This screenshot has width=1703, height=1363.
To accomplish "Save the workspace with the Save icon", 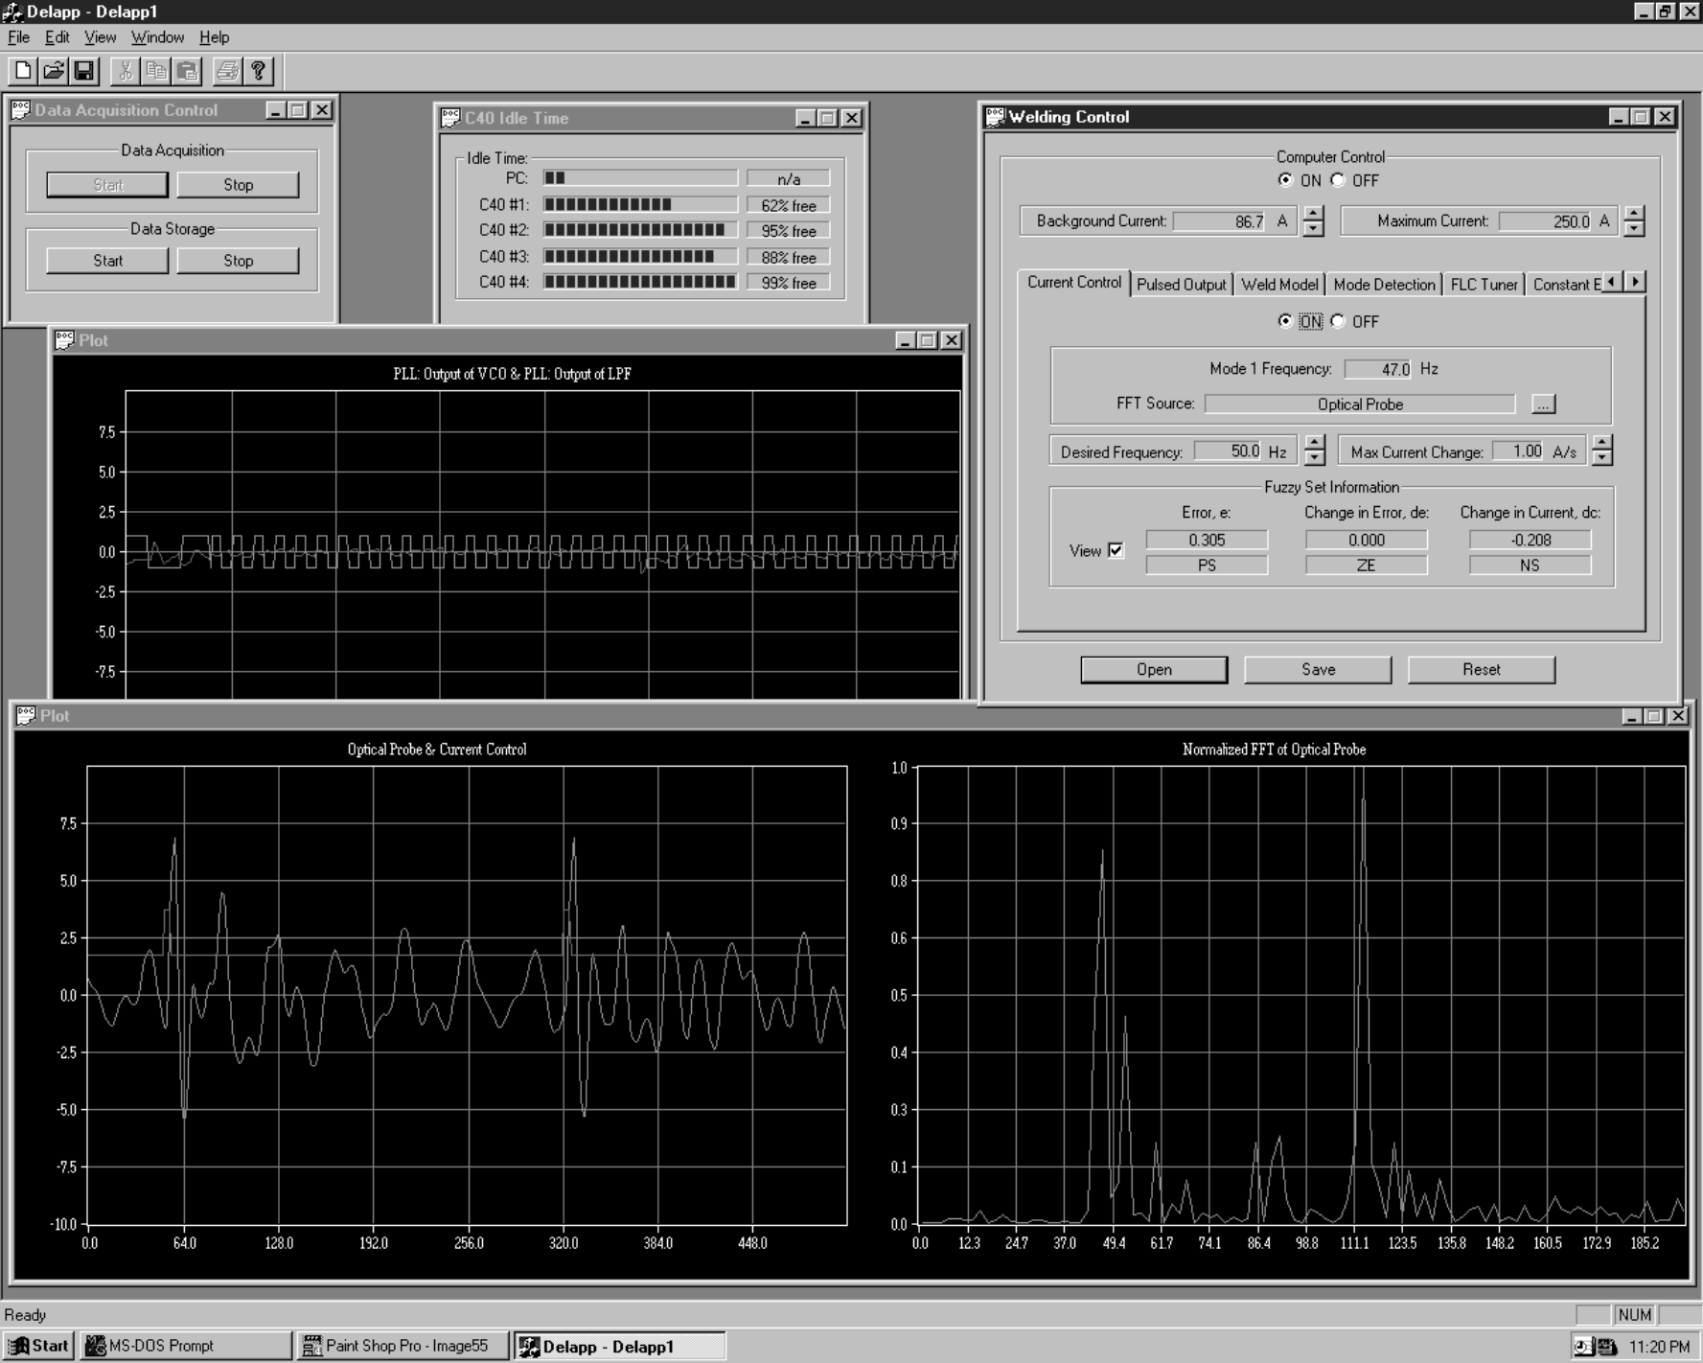I will (84, 70).
